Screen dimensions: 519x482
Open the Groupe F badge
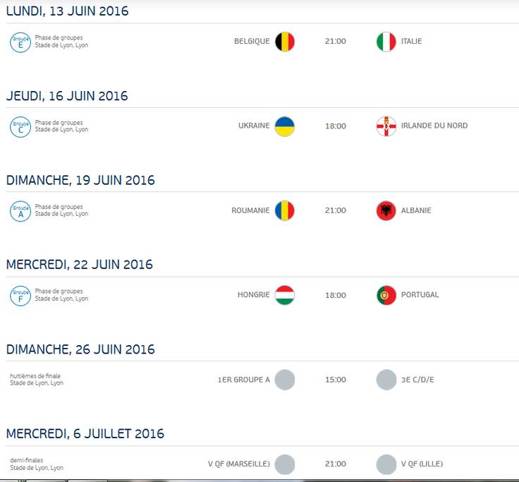(x=20, y=296)
